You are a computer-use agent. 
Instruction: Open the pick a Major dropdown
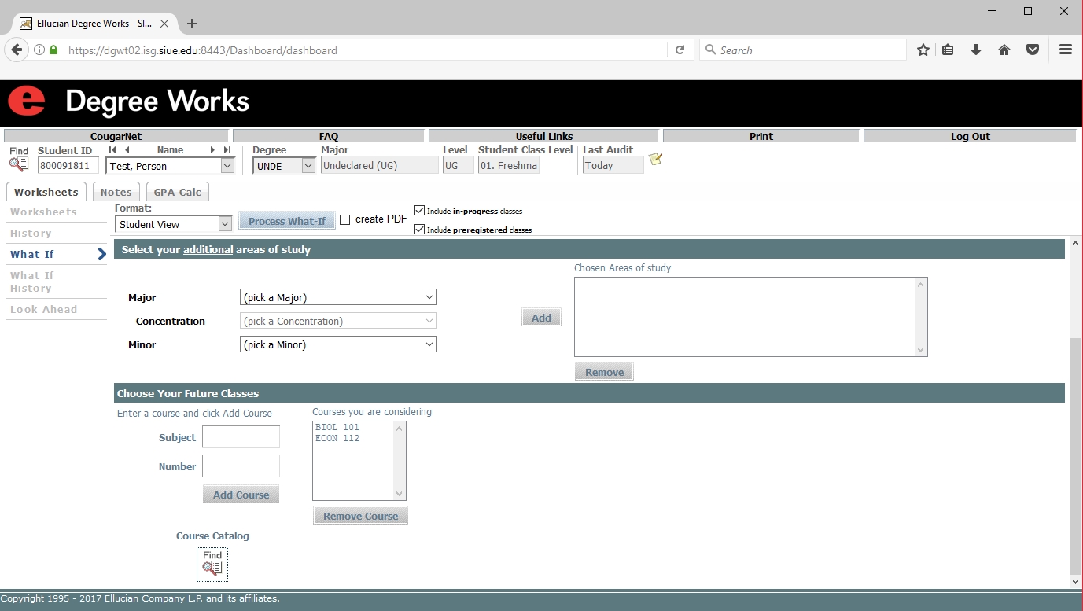click(337, 297)
